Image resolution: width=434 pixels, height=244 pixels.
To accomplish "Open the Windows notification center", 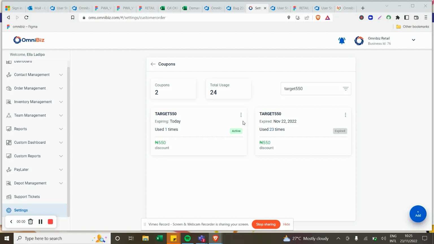I will point(425,238).
